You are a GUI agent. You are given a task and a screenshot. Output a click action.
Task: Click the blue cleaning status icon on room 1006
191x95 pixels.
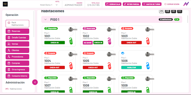point(123,53)
